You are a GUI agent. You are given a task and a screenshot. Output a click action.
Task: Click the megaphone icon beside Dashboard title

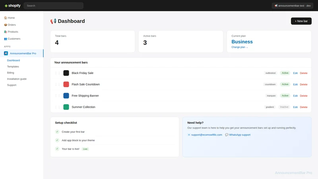coord(53,21)
